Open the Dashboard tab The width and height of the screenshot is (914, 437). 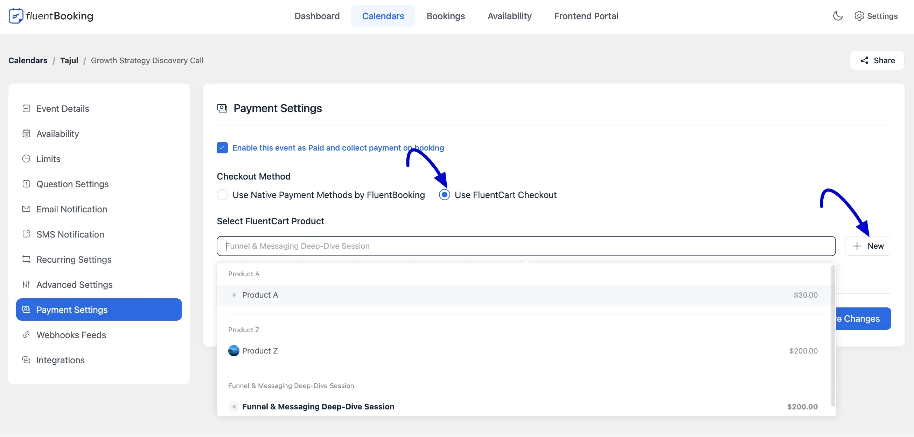pyautogui.click(x=317, y=16)
